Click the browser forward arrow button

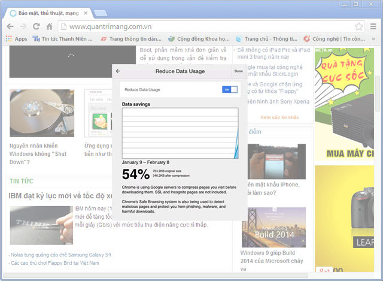click(x=23, y=26)
